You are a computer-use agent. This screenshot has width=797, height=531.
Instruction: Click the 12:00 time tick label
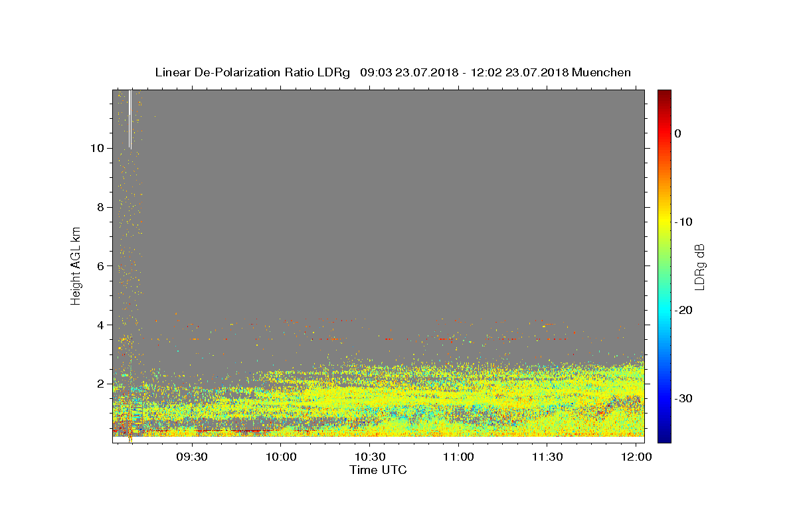click(636, 457)
